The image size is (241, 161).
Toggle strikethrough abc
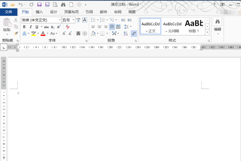point(46,27)
